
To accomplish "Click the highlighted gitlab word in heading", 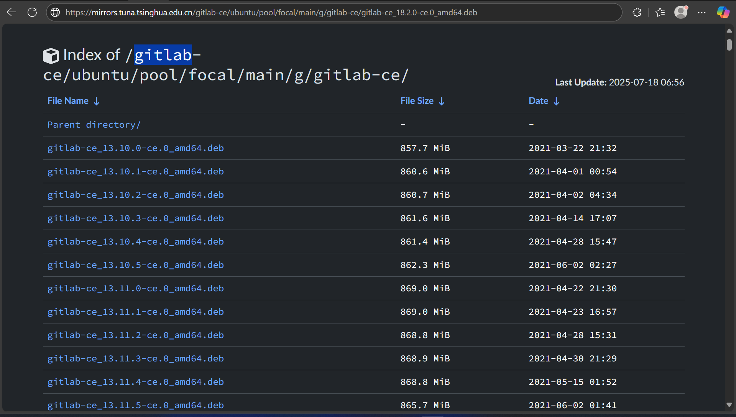I will pos(163,55).
